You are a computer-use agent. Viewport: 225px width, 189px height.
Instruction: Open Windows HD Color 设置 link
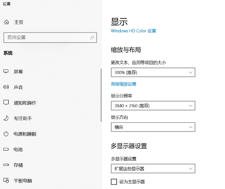pyautogui.click(x=133, y=31)
